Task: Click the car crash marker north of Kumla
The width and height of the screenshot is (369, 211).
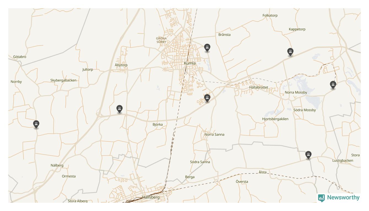Action: click(207, 48)
